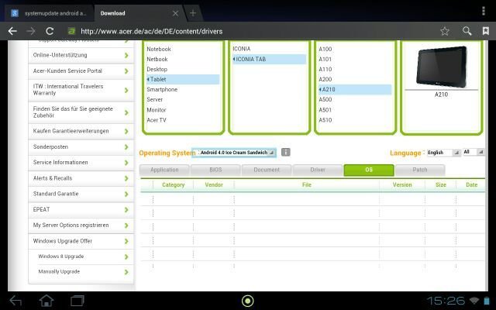Viewport: 496px width, 310px height.
Task: Bookmark page with the star icon
Action: pyautogui.click(x=445, y=31)
